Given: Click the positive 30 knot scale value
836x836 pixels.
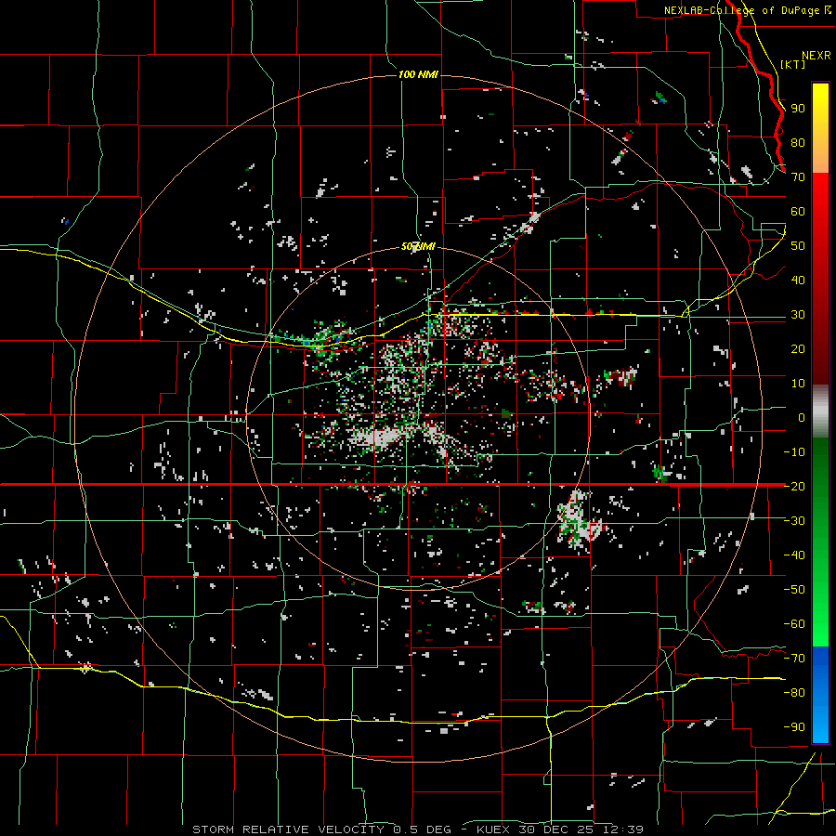Looking at the screenshot, I should pos(798,315).
